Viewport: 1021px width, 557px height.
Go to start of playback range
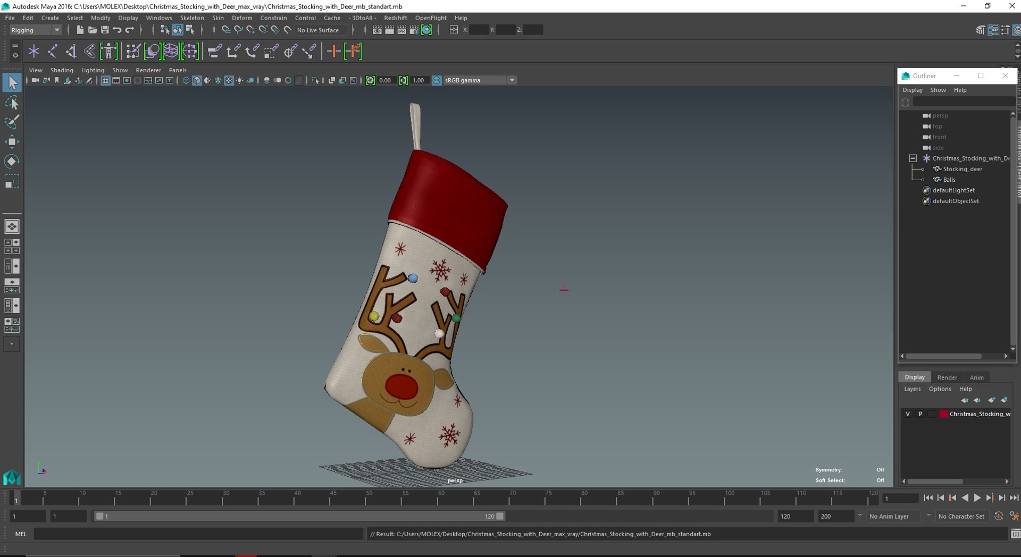tap(928, 498)
